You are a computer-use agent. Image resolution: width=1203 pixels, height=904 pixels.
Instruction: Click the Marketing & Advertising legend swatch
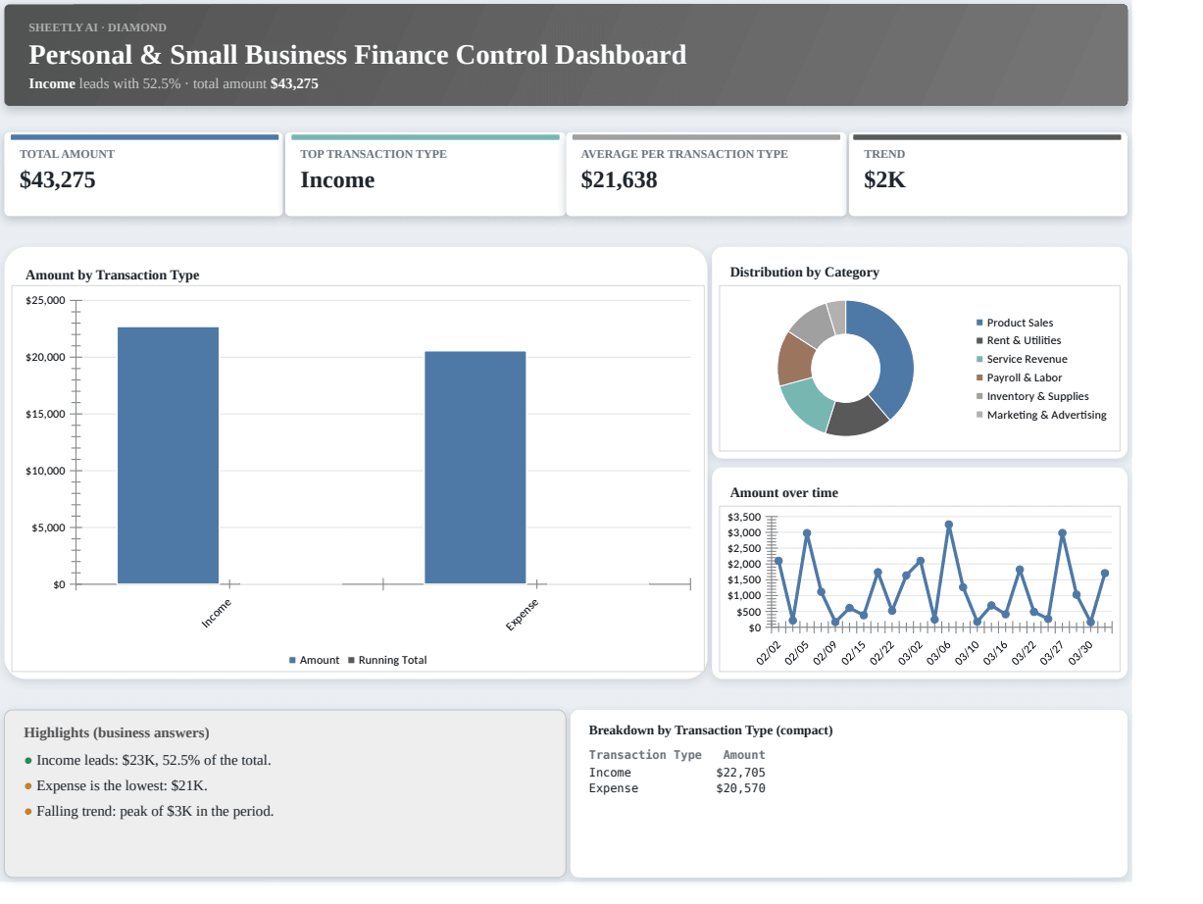[x=979, y=415]
